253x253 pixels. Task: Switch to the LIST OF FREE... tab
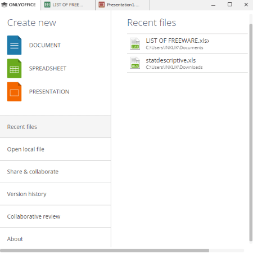[x=68, y=5]
